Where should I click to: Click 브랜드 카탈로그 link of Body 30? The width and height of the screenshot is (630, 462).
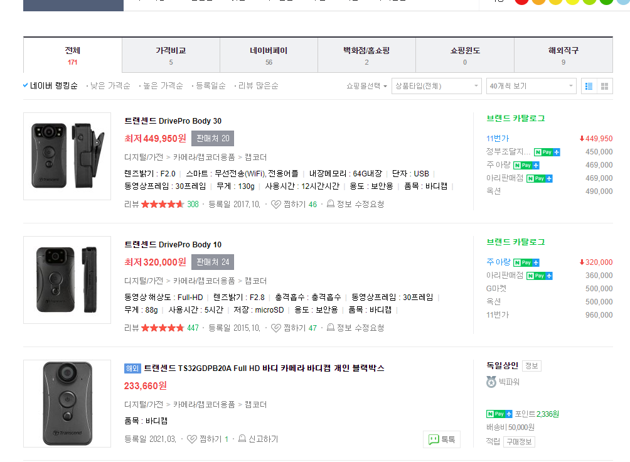516,118
